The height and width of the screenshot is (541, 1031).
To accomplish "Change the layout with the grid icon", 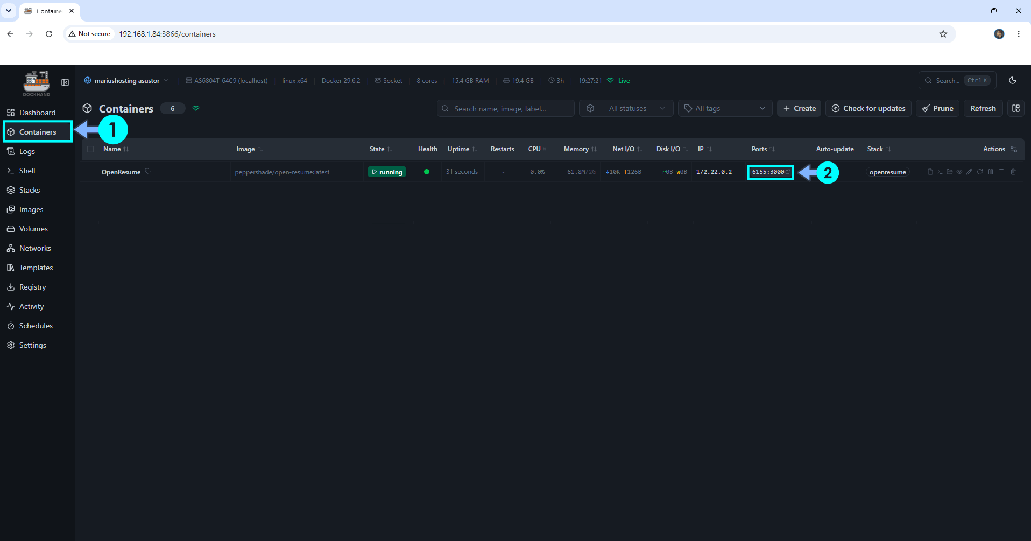I will [x=1016, y=108].
